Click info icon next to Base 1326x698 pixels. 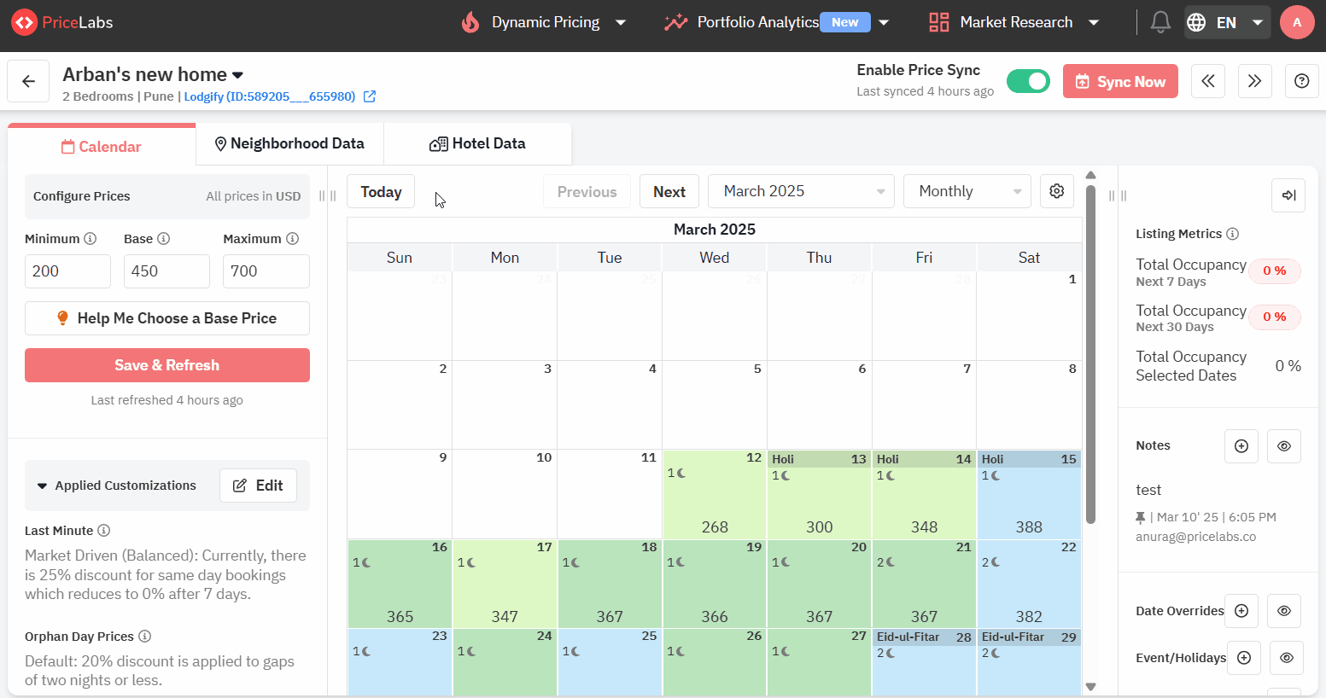pyautogui.click(x=163, y=239)
